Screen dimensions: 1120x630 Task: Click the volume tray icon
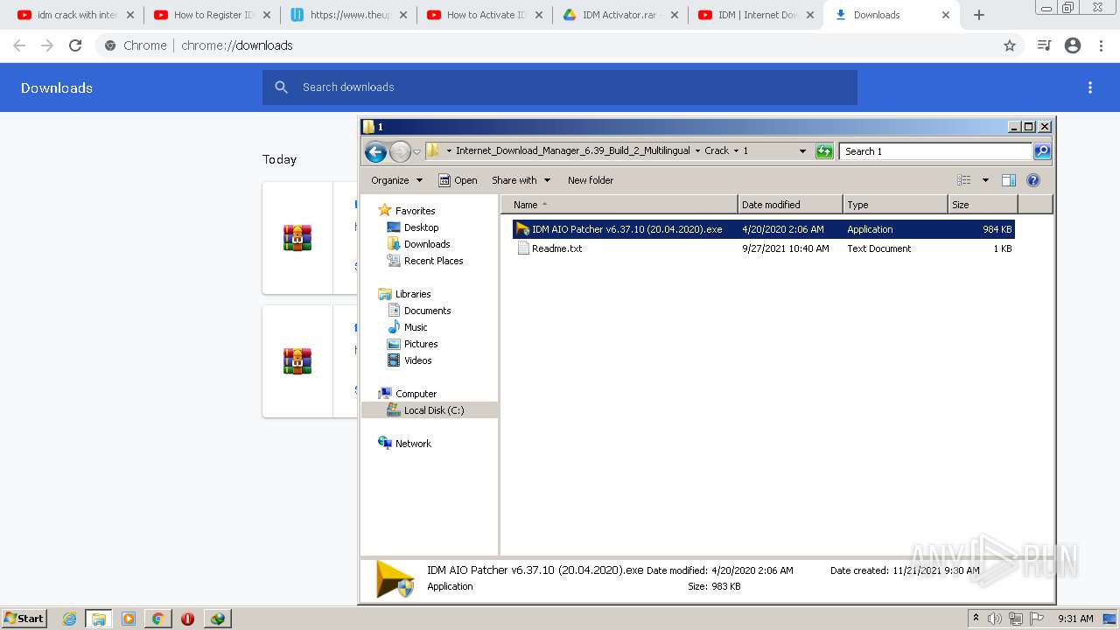click(x=994, y=619)
